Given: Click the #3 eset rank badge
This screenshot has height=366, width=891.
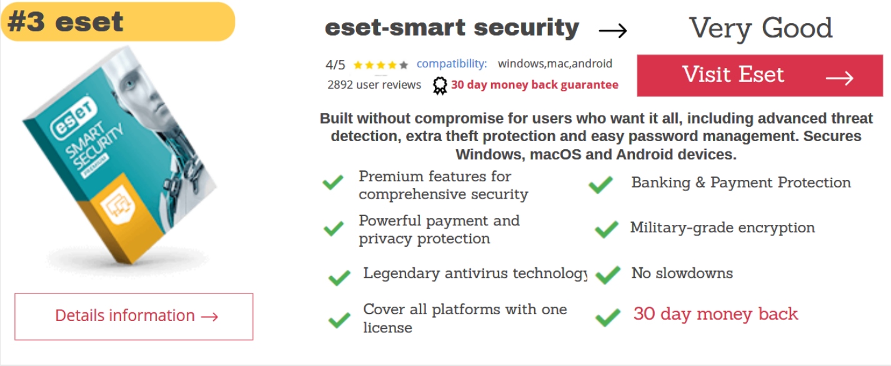Looking at the screenshot, I should [x=119, y=22].
